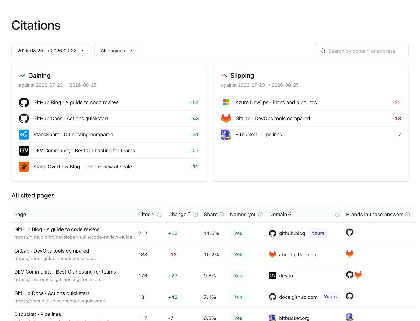
Task: Click the Azure DevOps Microsoft logo
Action: 226,103
